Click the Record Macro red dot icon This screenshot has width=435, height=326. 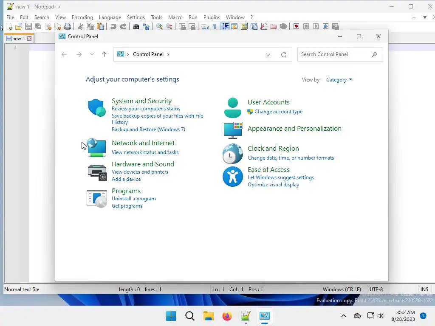296,26
